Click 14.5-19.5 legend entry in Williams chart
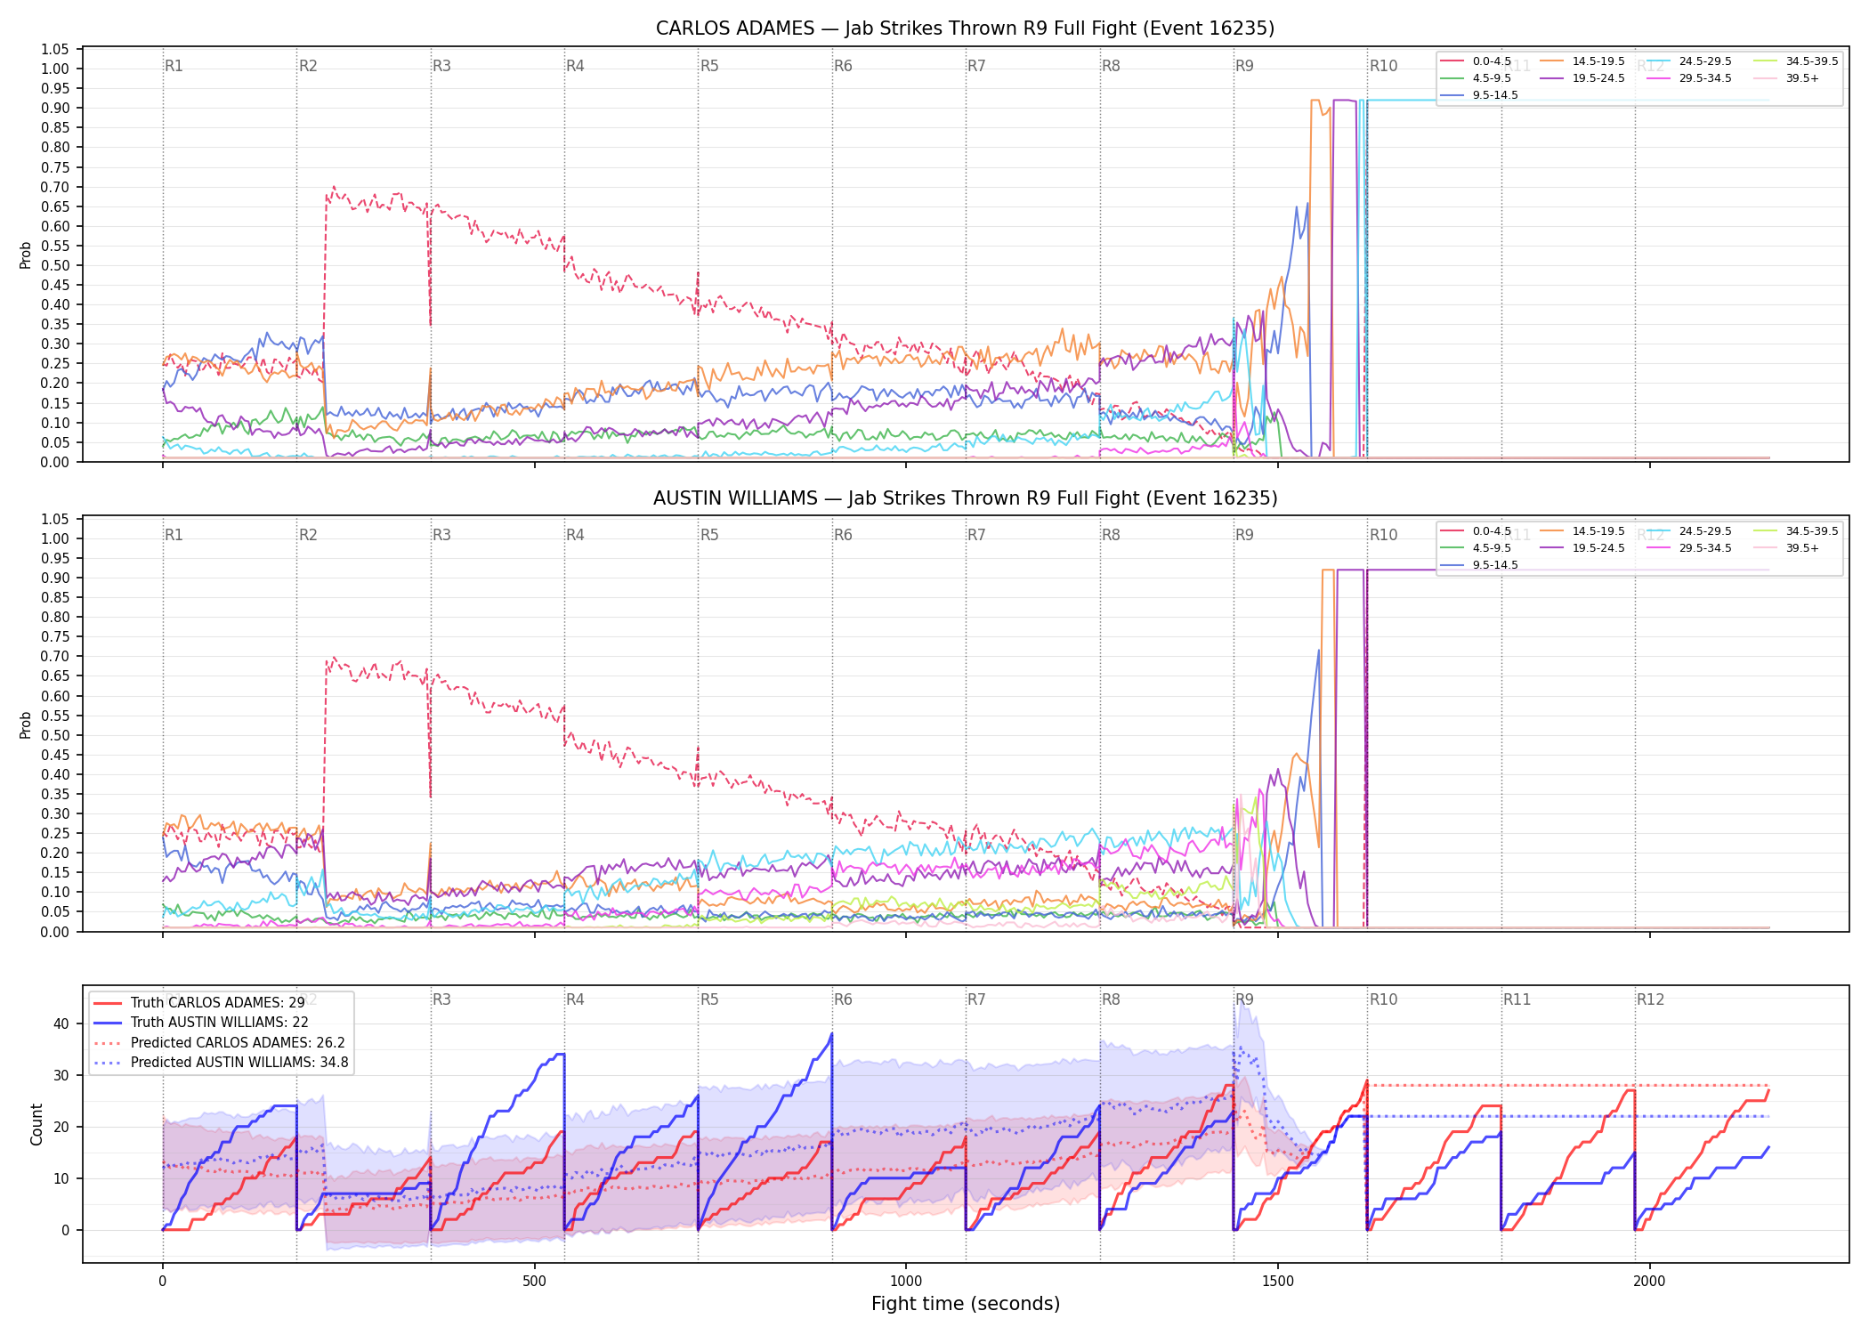The width and height of the screenshot is (1869, 1335). pyautogui.click(x=1583, y=531)
